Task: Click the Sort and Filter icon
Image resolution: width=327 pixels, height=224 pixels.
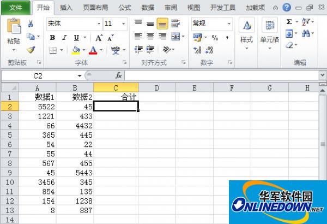Action: pos(306,21)
